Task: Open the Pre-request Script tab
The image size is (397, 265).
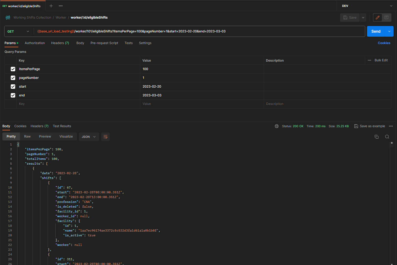Action: pos(104,43)
